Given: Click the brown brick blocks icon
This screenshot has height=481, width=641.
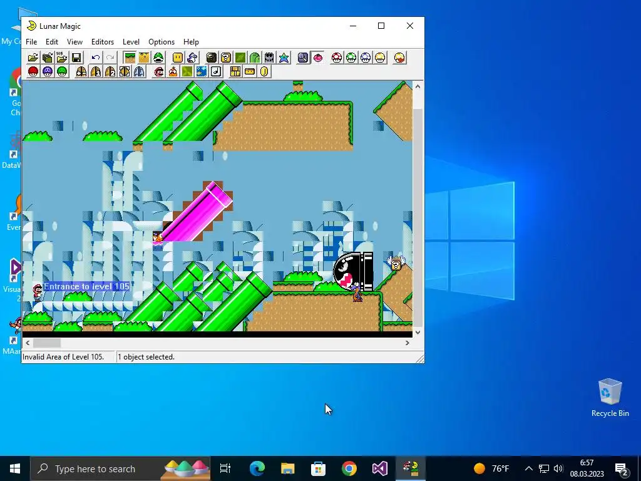Looking at the screenshot, I should pos(235,72).
